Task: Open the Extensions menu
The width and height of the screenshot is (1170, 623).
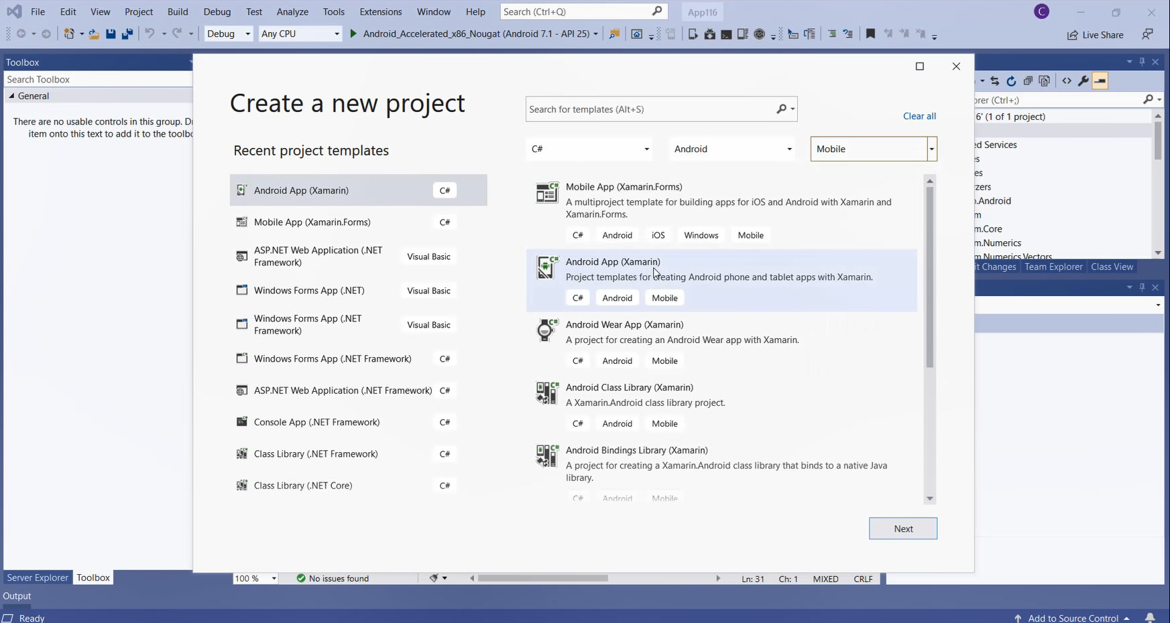Action: [380, 11]
